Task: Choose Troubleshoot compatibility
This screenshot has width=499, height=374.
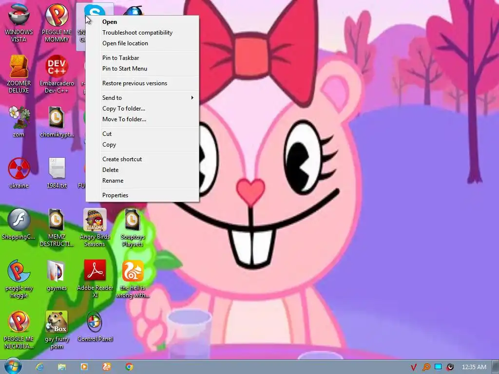Action: point(142,33)
